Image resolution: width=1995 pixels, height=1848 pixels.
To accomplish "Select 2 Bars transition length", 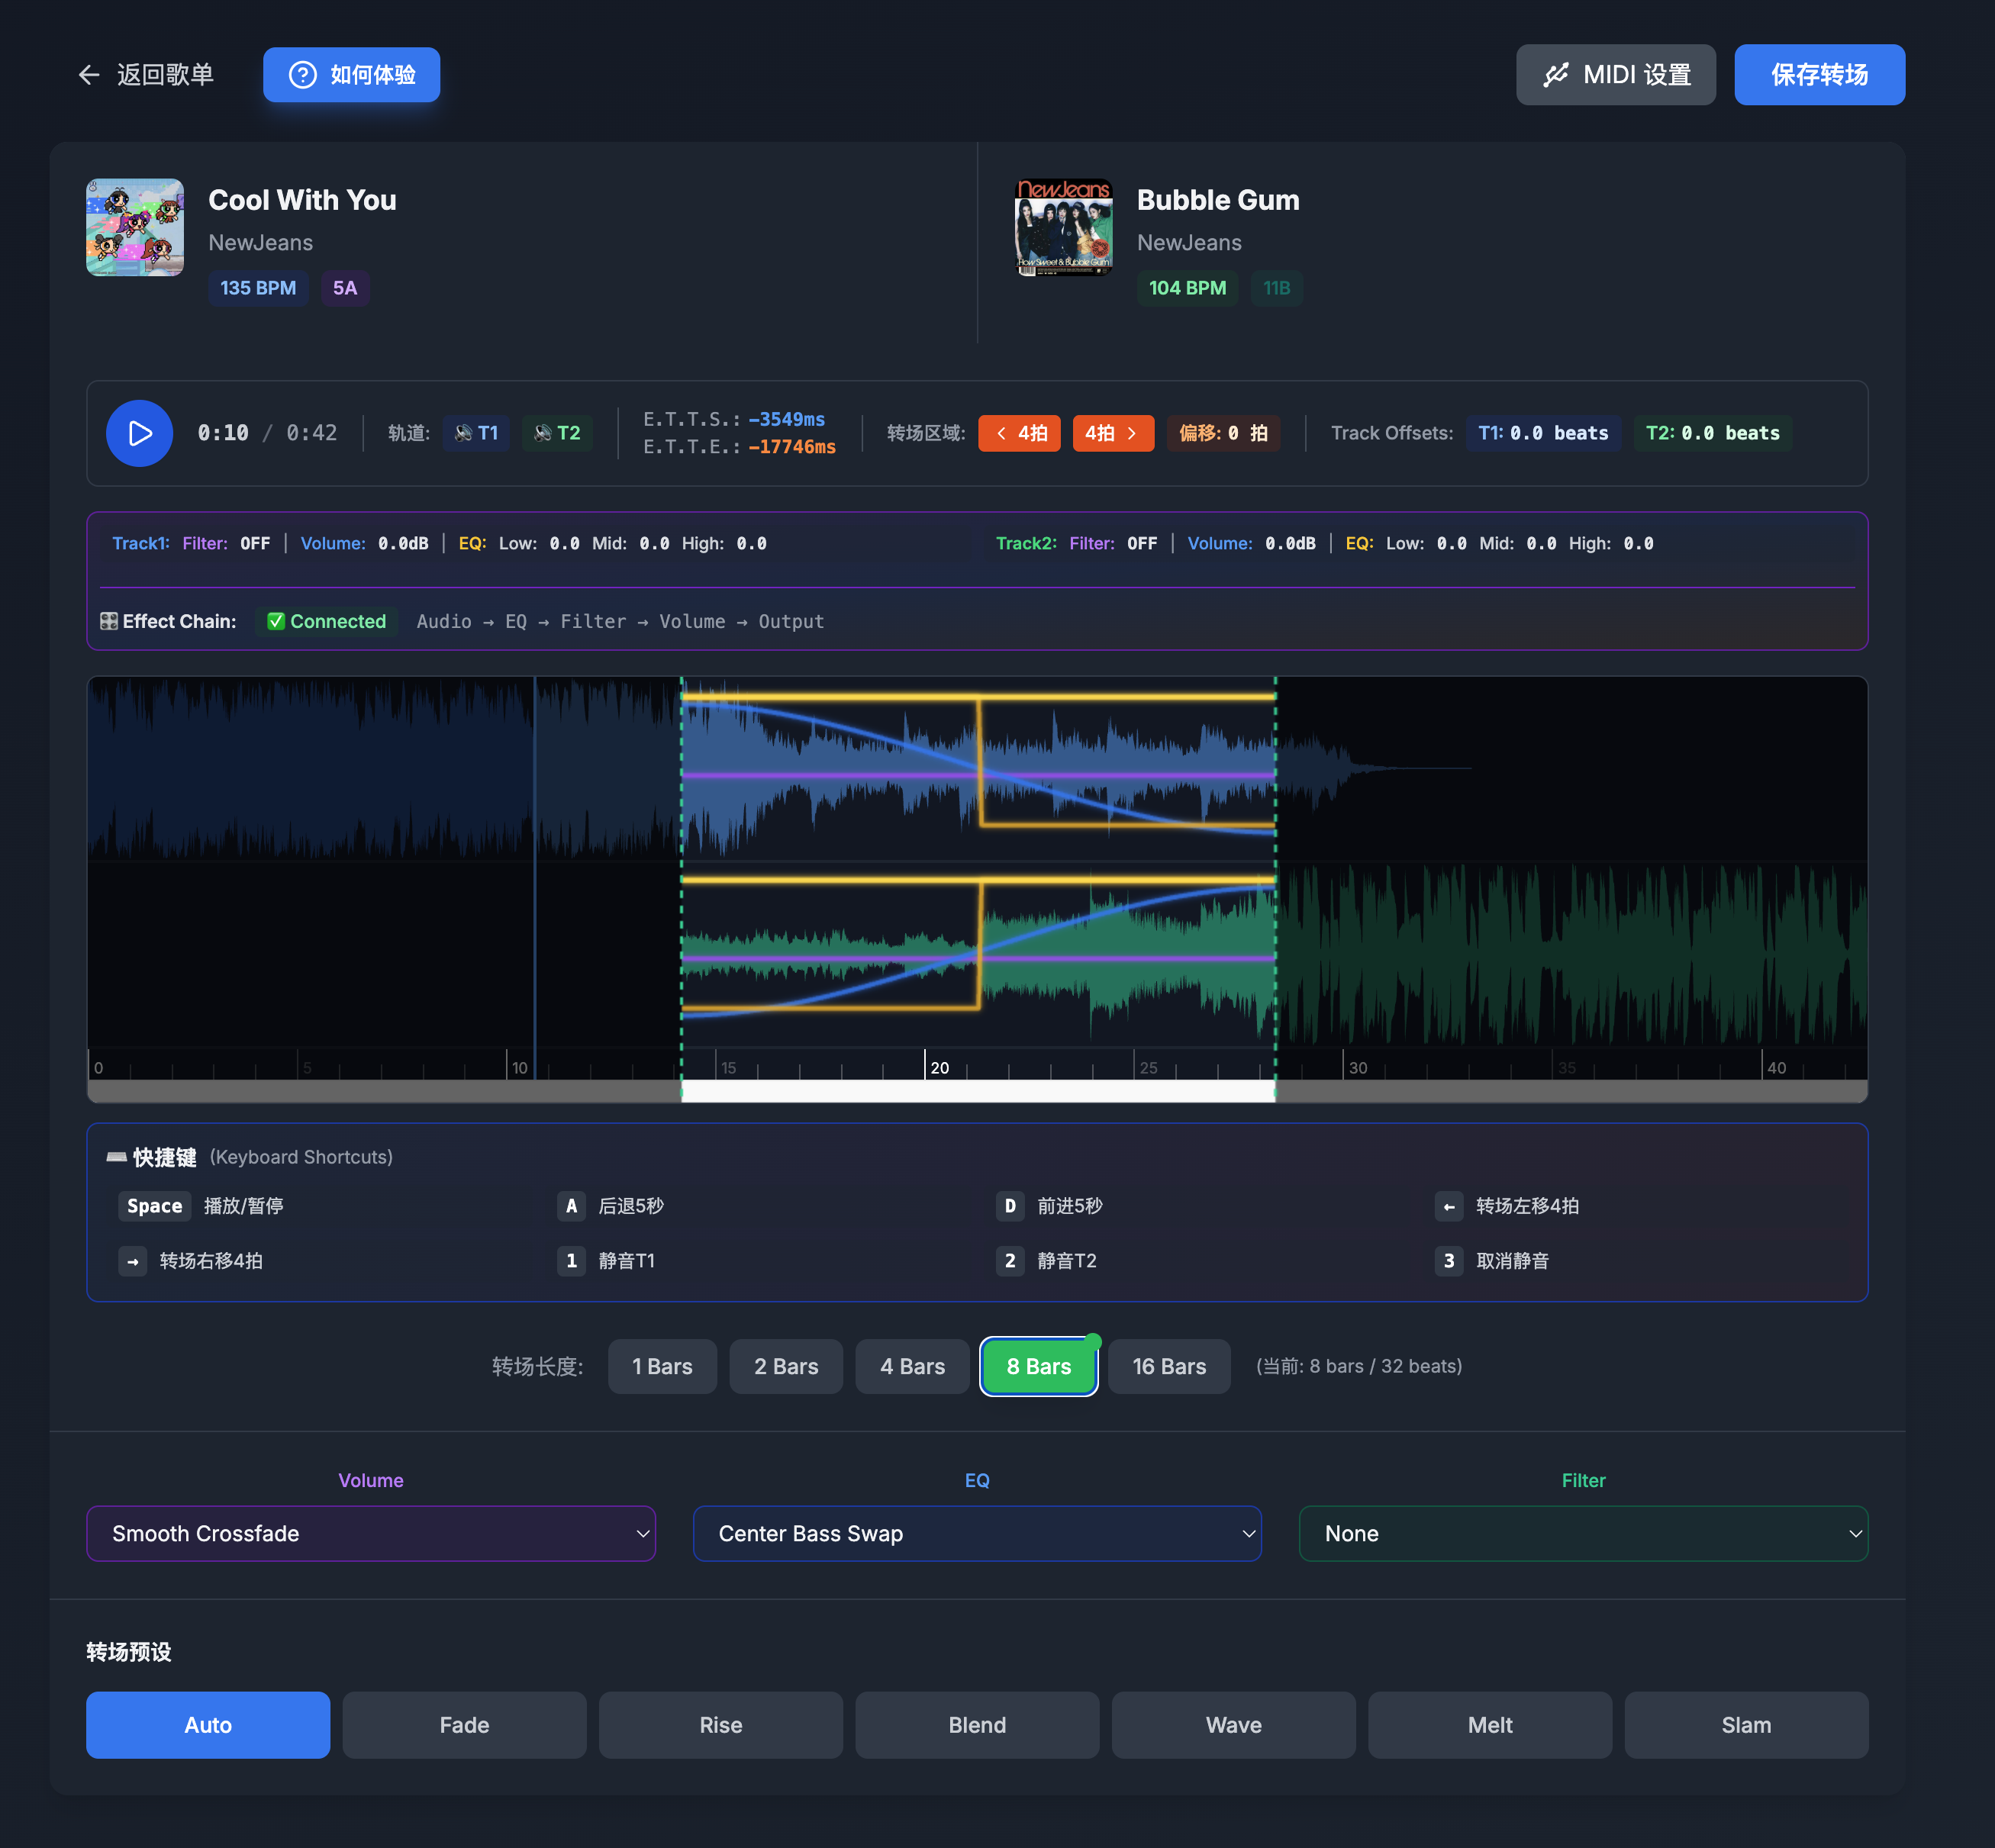I will point(786,1366).
